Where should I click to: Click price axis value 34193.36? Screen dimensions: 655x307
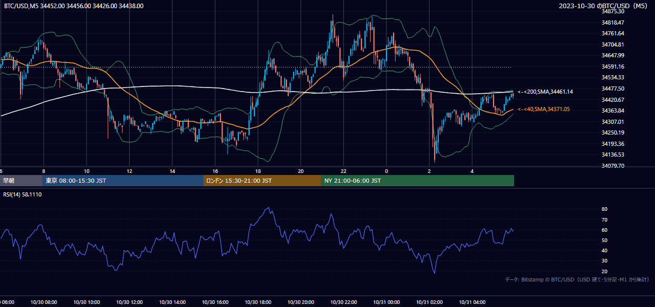tap(613, 143)
